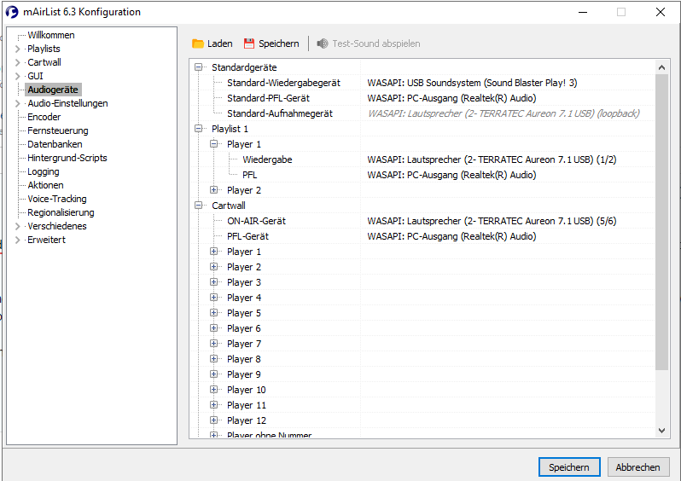Image resolution: width=681 pixels, height=481 pixels.
Task: Expand the Playlists sidebar node
Action: (x=17, y=49)
